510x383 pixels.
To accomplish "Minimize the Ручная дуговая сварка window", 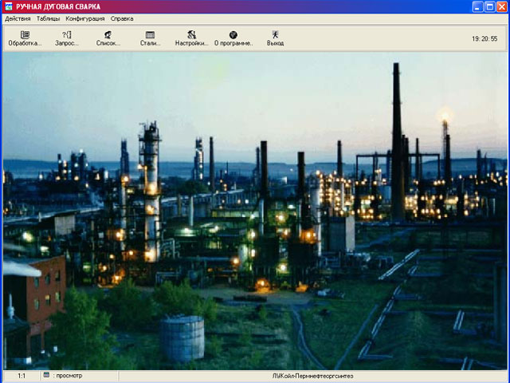I will (477, 6).
